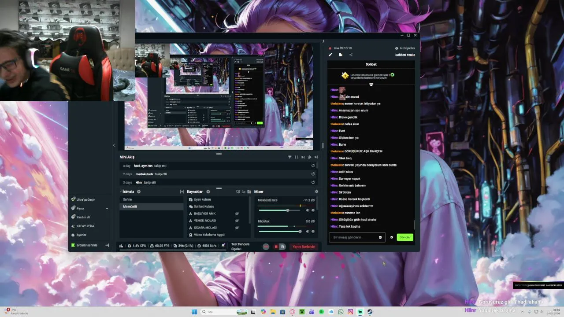This screenshot has width=564, height=317.
Task: Open WhatsApp from the taskbar
Action: click(341, 312)
